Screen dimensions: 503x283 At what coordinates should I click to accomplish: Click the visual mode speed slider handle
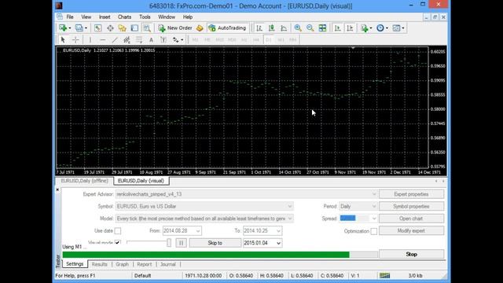169,243
